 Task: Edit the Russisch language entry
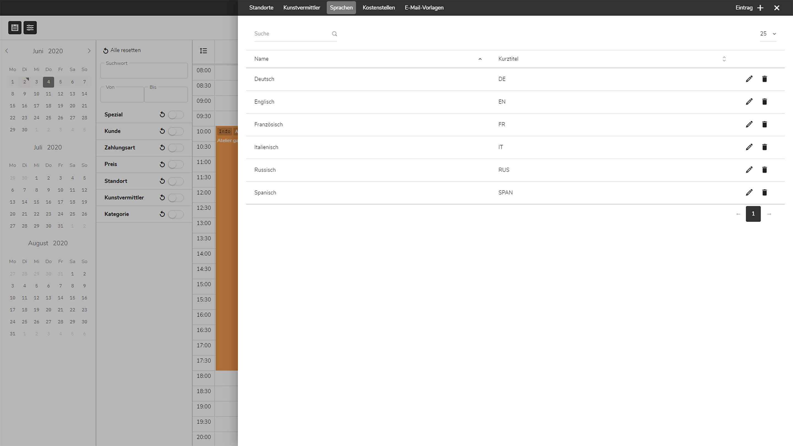click(749, 170)
